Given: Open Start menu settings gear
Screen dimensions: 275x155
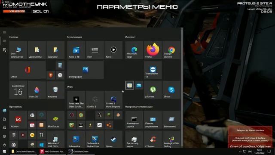Looking at the screenshot, I should coord(4,136).
